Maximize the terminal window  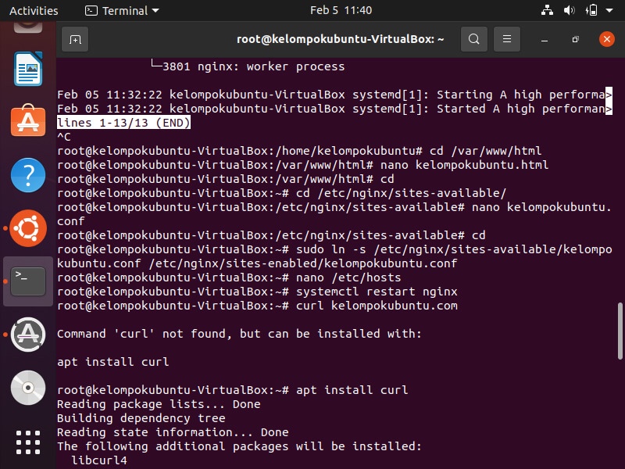pos(575,39)
